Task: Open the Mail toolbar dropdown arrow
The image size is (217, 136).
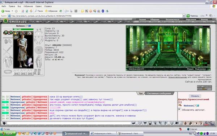Action: pos(68,11)
